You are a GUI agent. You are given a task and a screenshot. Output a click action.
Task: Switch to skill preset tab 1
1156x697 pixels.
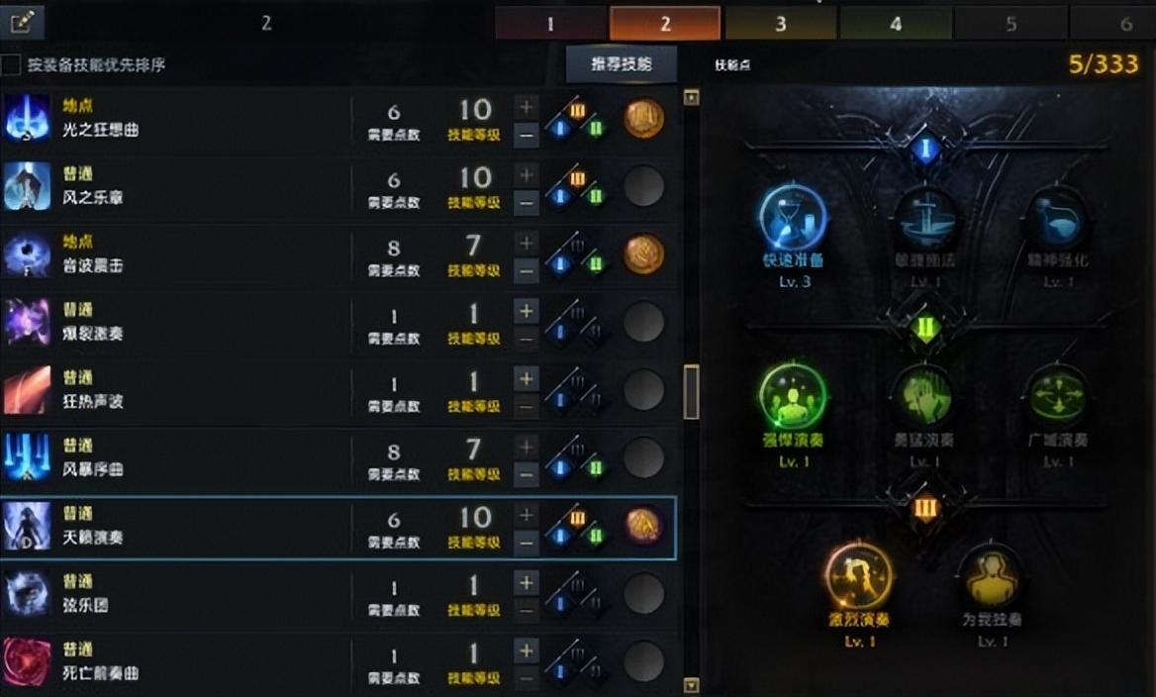pyautogui.click(x=550, y=24)
